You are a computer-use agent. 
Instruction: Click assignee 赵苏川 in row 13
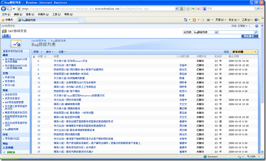183,91
